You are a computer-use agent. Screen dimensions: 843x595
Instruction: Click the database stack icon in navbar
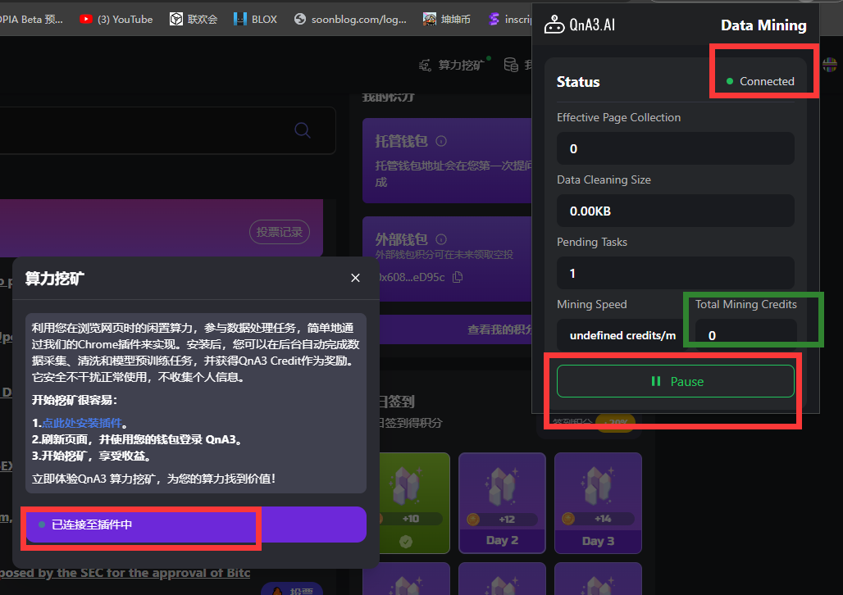511,65
